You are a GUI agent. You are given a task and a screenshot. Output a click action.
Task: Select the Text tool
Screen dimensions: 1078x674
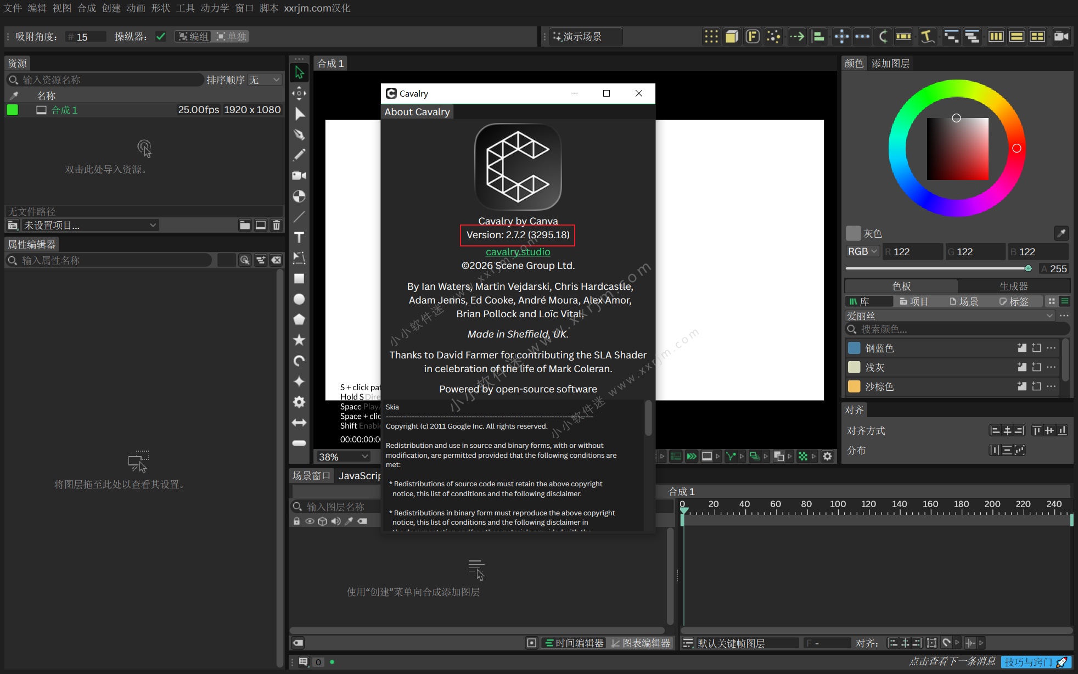[299, 237]
